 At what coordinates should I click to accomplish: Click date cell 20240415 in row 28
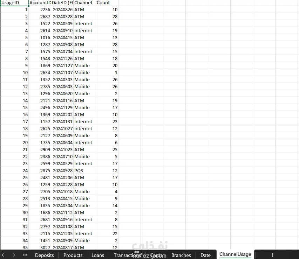pyautogui.click(x=62, y=199)
